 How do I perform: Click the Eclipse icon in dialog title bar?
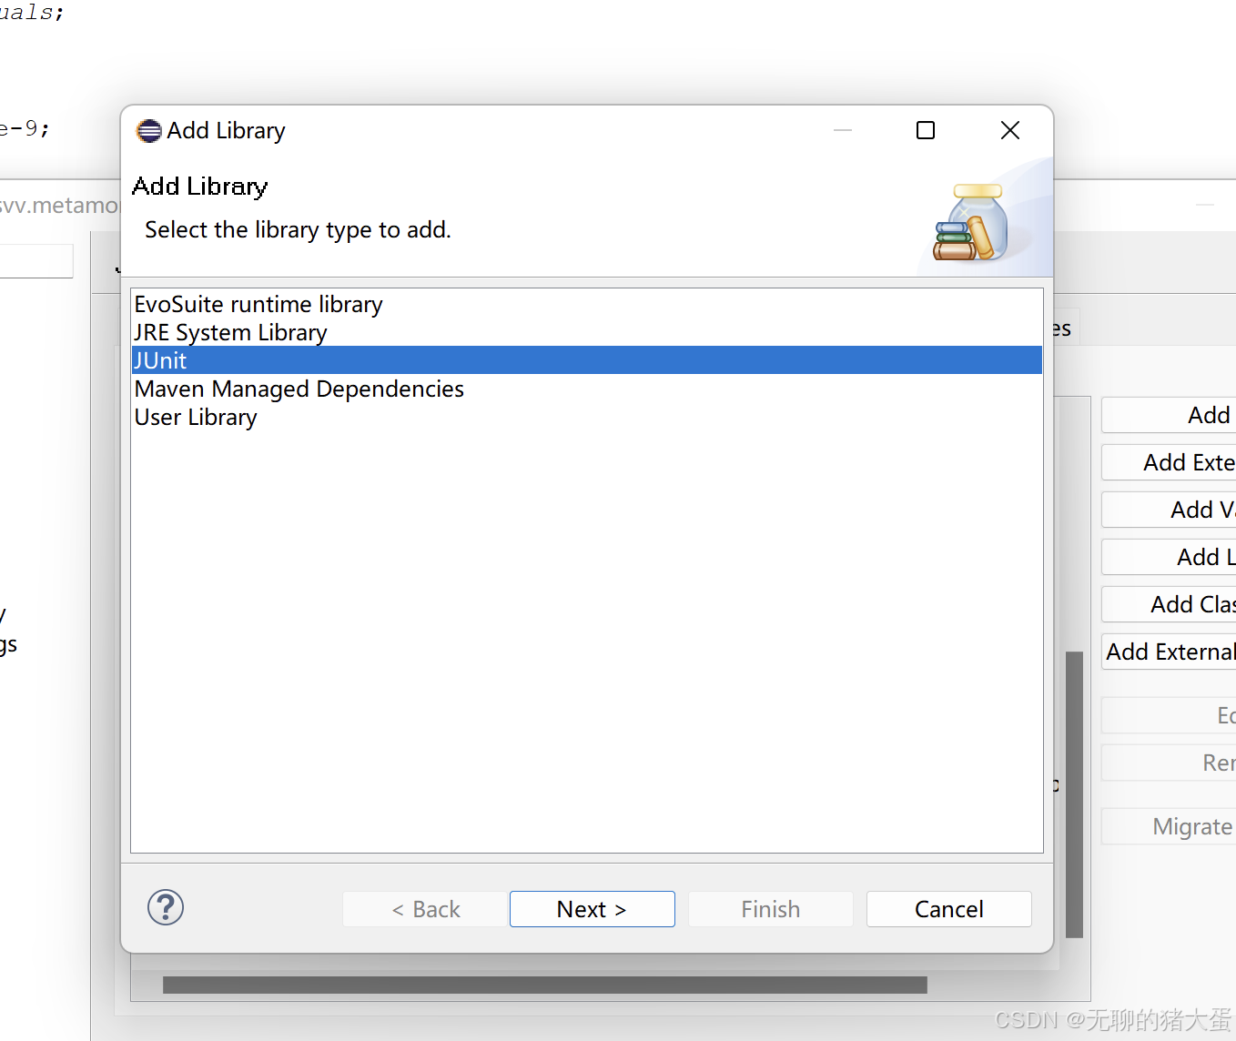[148, 131]
